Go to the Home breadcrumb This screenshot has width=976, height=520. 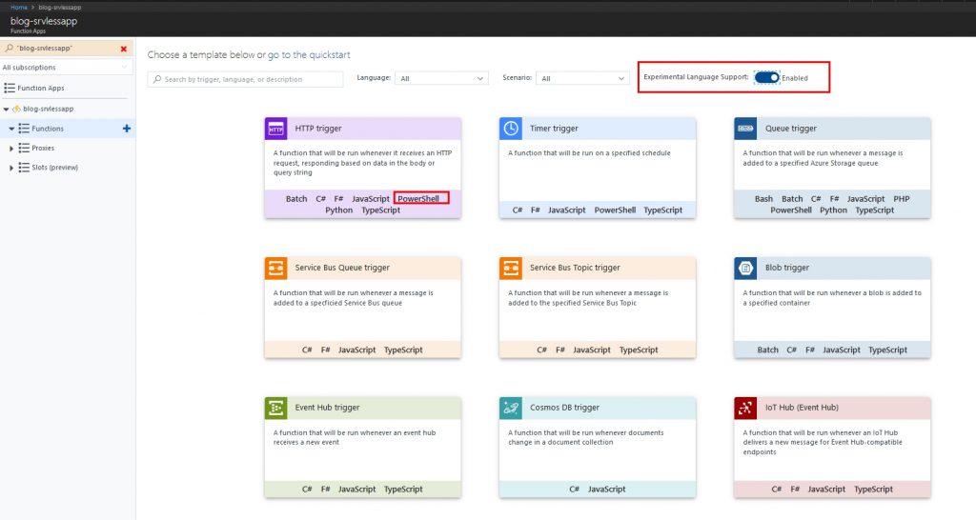tap(19, 8)
